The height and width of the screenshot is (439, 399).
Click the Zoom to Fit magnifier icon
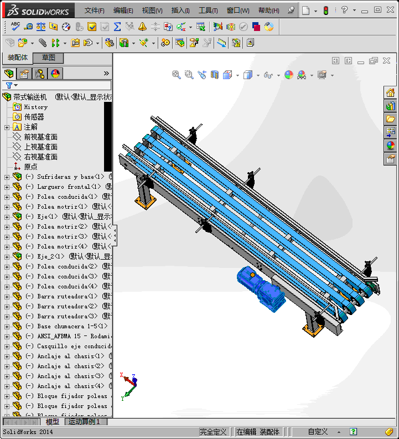pyautogui.click(x=177, y=75)
